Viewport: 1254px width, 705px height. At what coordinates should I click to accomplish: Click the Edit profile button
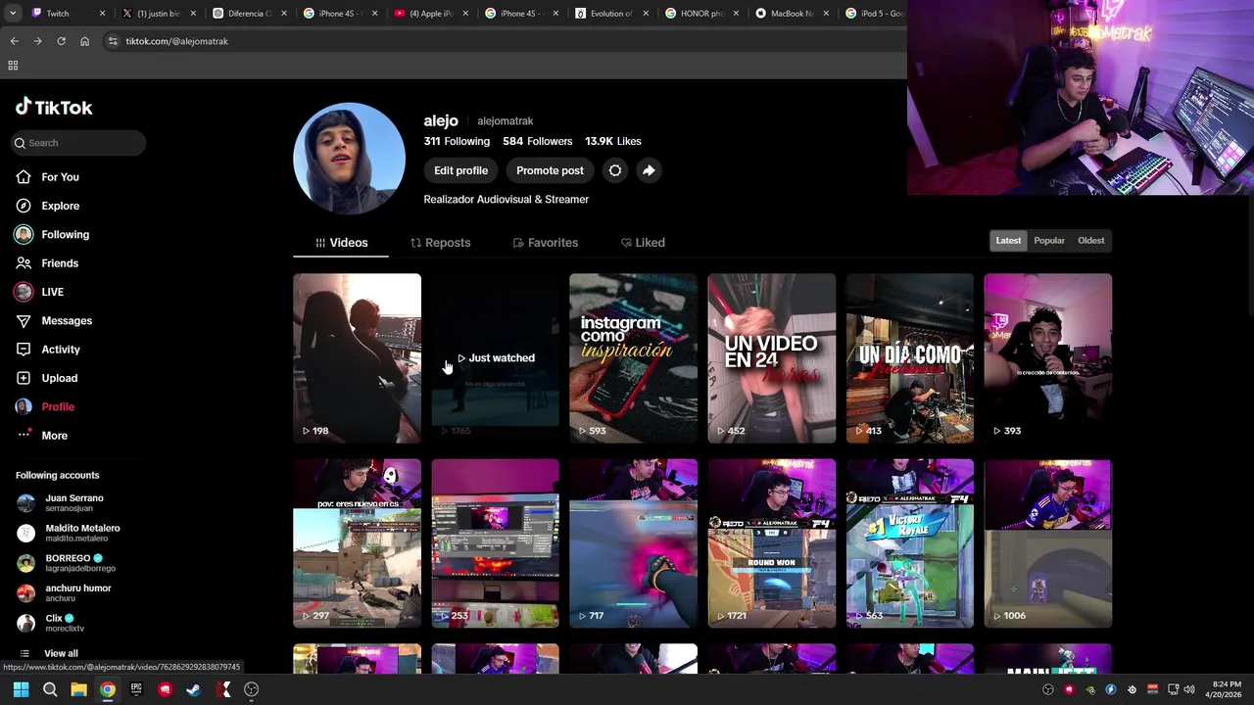pos(460,170)
